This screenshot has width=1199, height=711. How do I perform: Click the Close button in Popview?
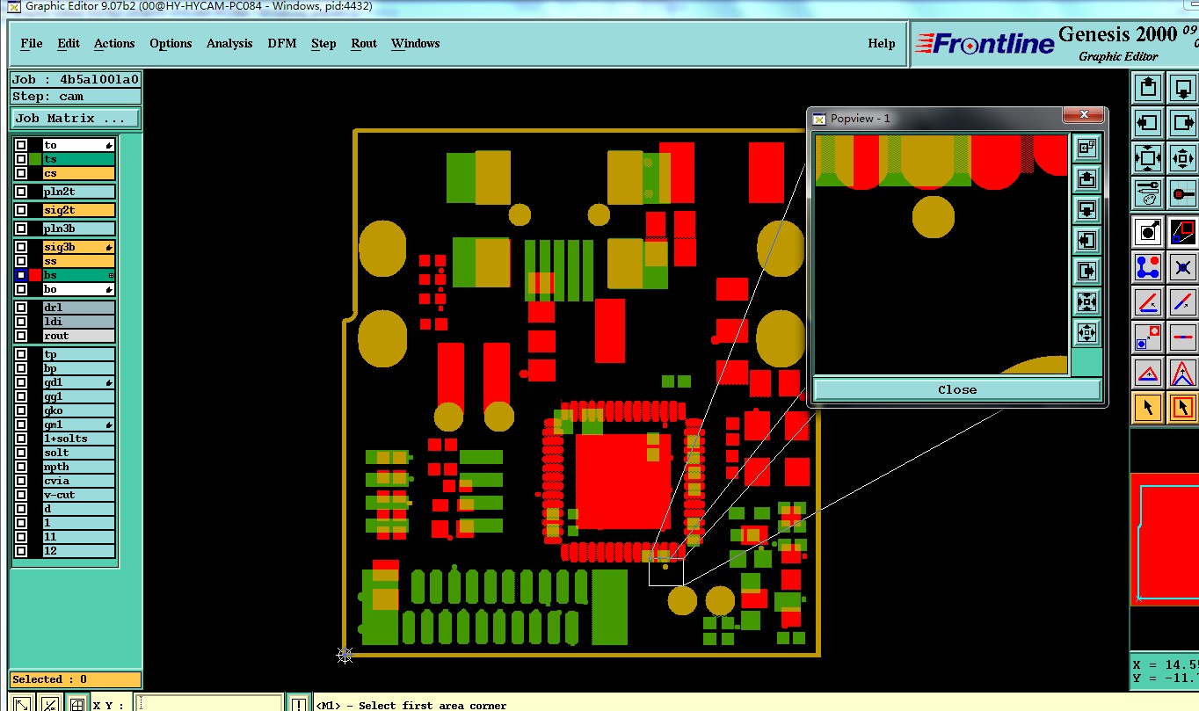pos(957,389)
